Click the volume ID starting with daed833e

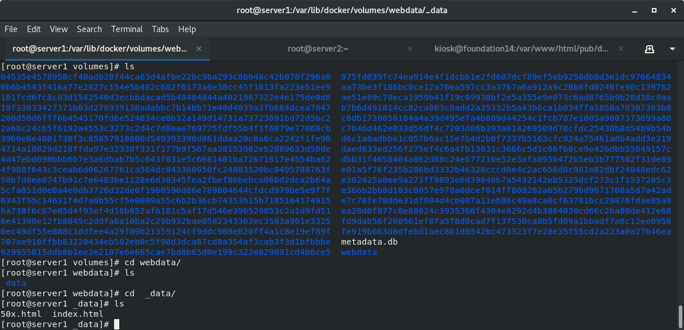[x=506, y=149]
